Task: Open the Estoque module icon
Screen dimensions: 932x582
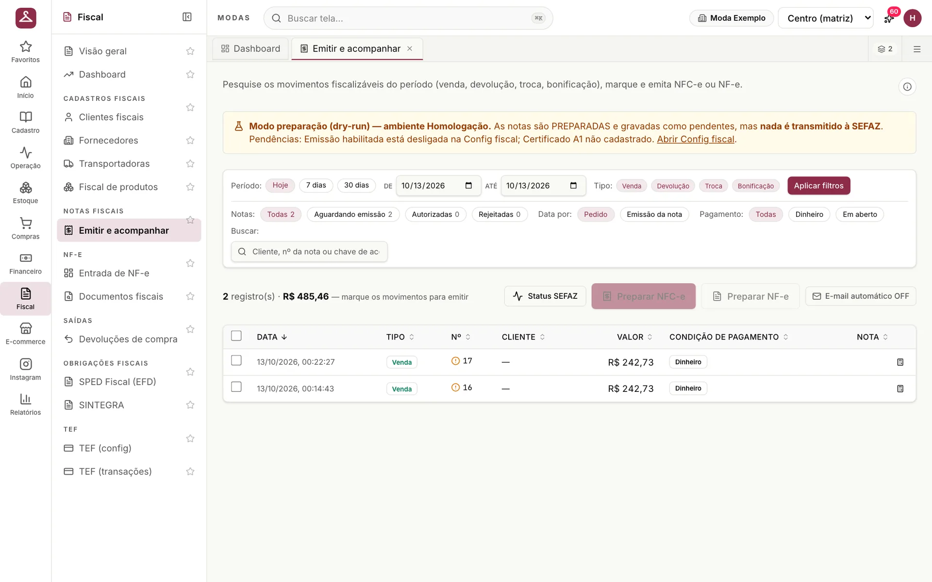Action: 25,193
